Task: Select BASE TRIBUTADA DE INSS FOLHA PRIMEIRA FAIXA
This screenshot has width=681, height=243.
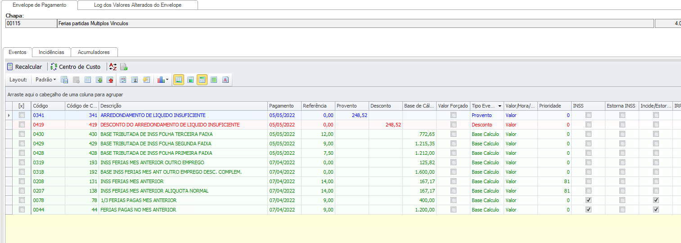Action: (x=156, y=153)
